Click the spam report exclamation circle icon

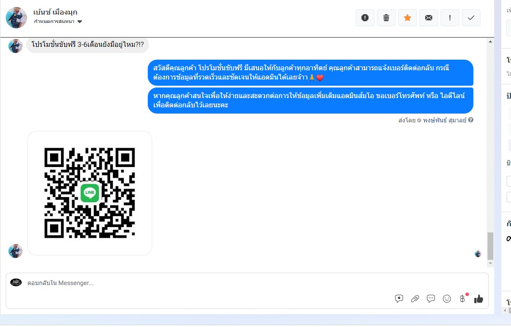pyautogui.click(x=365, y=18)
